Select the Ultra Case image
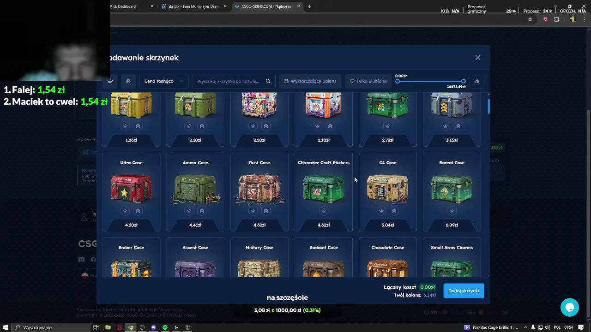This screenshot has width=591, height=332. [x=131, y=188]
